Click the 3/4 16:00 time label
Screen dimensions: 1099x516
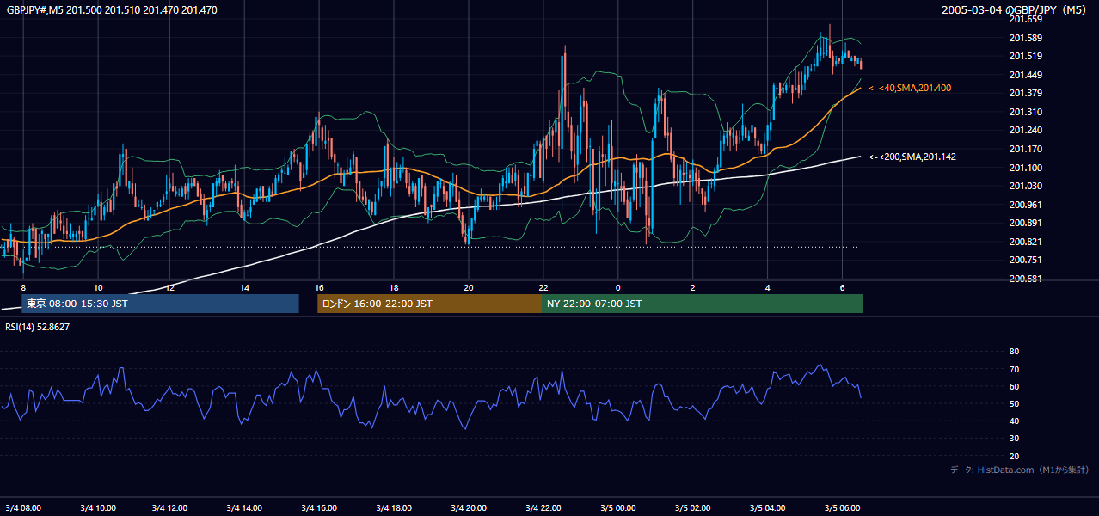[x=319, y=507]
